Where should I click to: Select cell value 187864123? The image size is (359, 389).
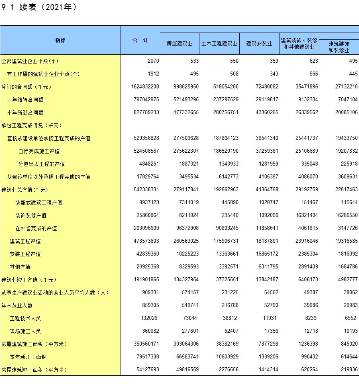[226, 138]
